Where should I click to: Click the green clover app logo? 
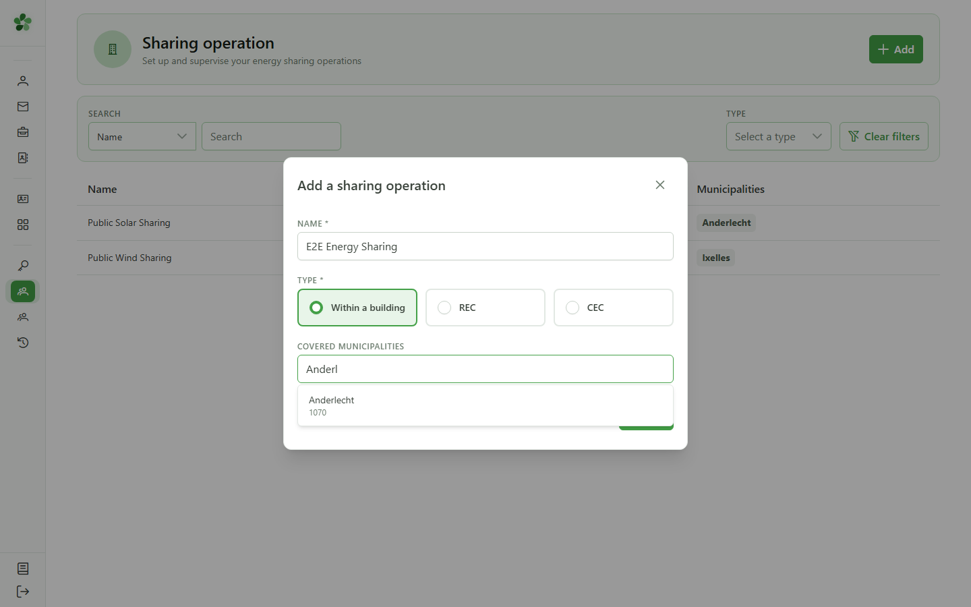[23, 22]
